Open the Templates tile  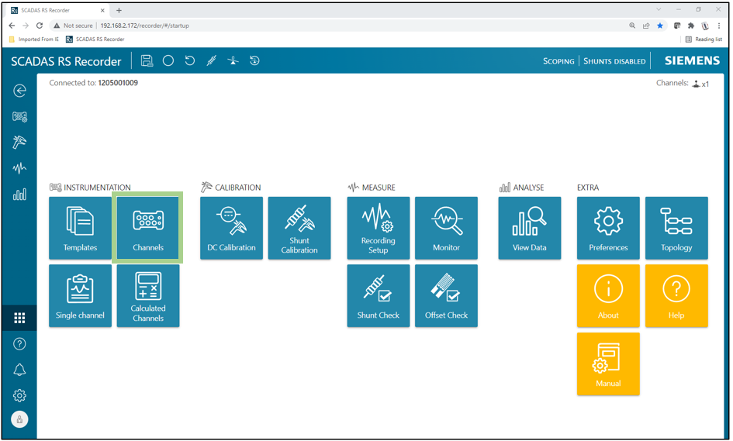(x=80, y=228)
